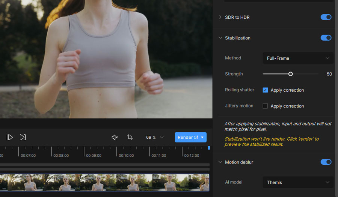Viewport: 338px width, 197px height.
Task: Disable the SDR to HDR toggle
Action: coord(326,17)
